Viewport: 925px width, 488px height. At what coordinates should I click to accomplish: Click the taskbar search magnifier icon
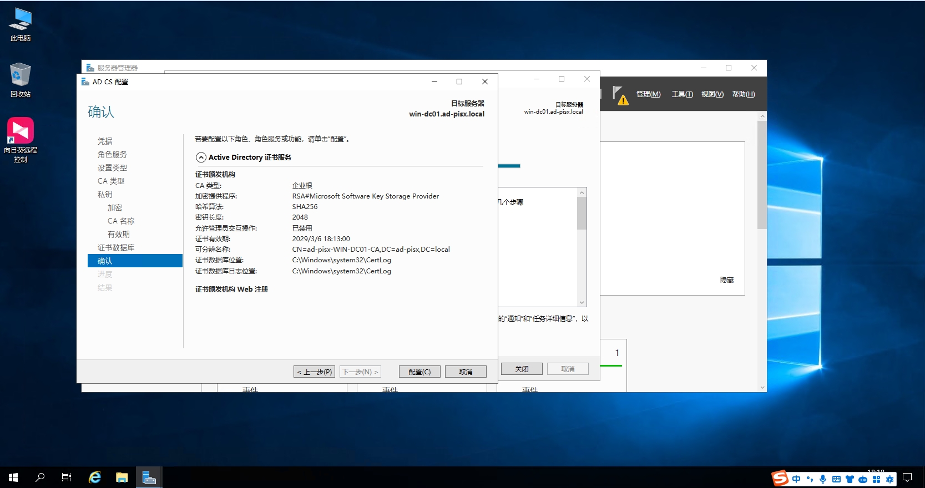pyautogui.click(x=40, y=477)
